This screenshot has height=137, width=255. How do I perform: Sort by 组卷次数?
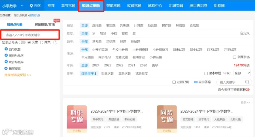click(x=107, y=73)
